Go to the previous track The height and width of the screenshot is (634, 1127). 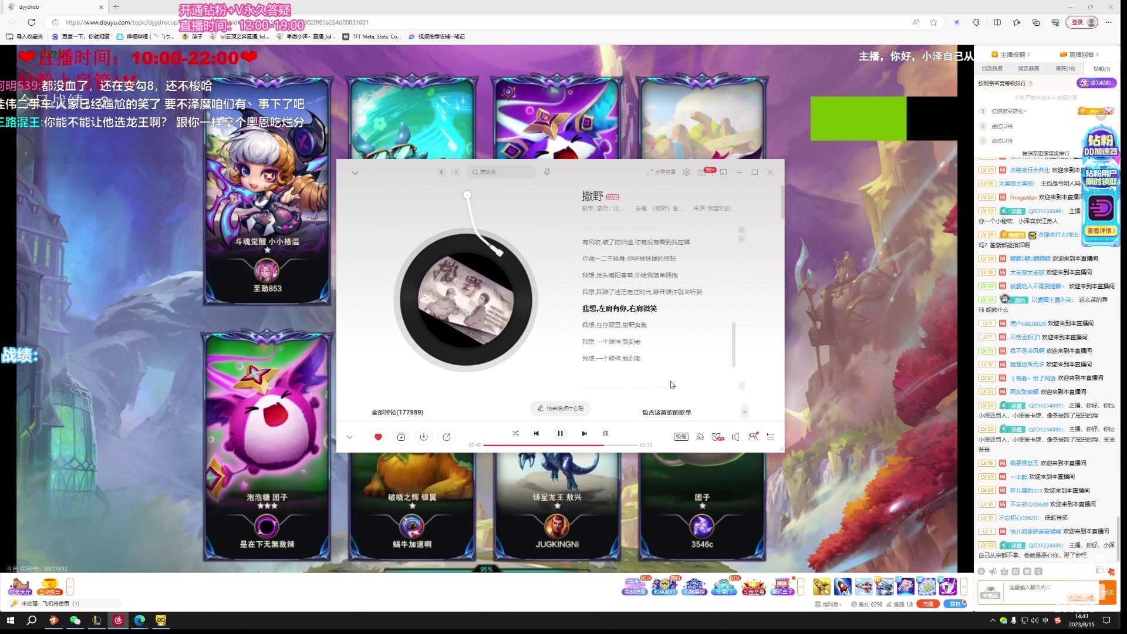[x=536, y=433]
